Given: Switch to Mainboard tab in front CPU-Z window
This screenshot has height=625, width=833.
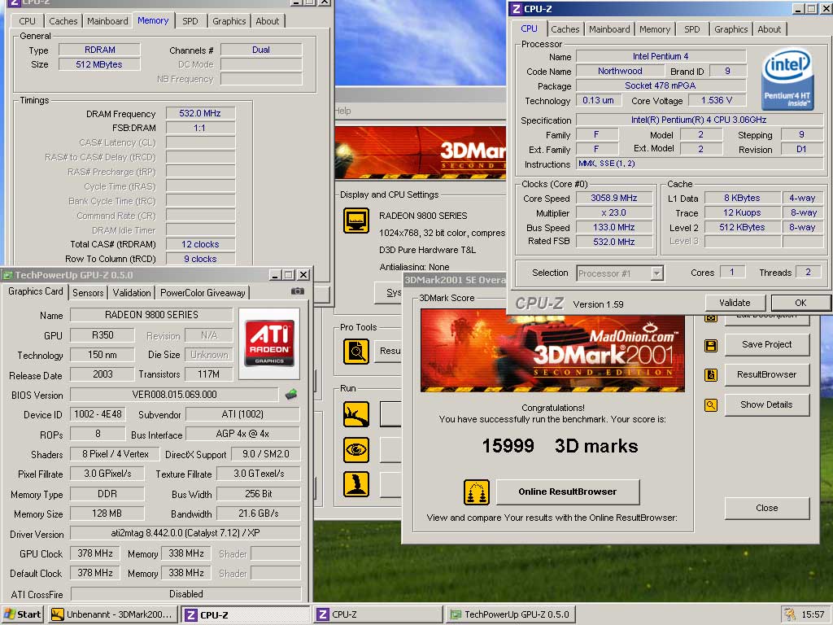Looking at the screenshot, I should (609, 29).
